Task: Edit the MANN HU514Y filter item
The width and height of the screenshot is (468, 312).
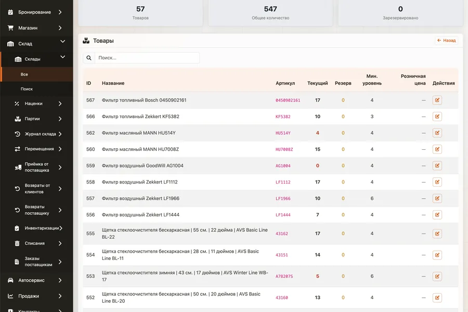Action: click(x=437, y=133)
